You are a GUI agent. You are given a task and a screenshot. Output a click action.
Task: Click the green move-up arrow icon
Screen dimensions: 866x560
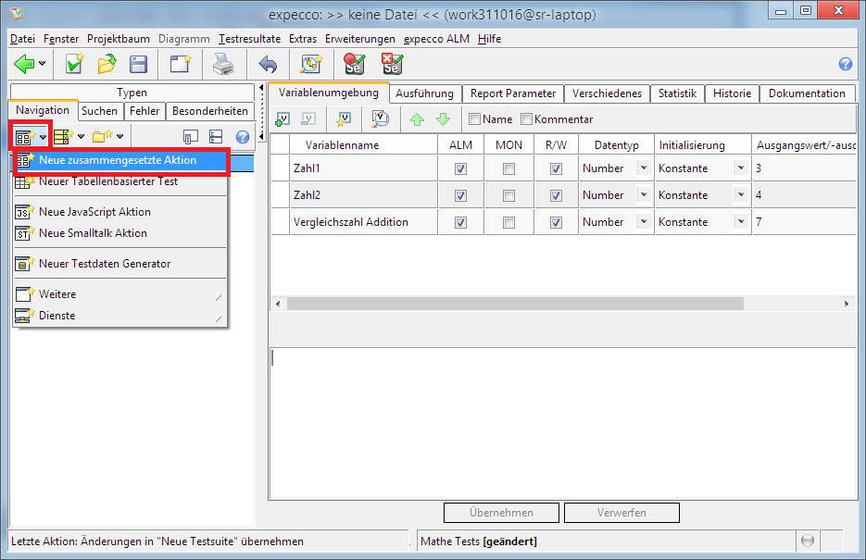(x=417, y=118)
